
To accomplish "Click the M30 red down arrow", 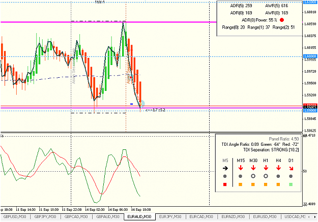I will [x=253, y=168].
